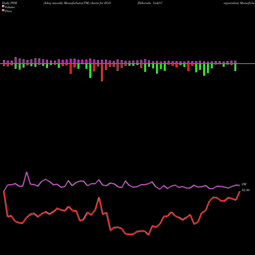
Task: Click the 'Eldorado Gold C' company name text
Action: pyautogui.click(x=150, y=3)
